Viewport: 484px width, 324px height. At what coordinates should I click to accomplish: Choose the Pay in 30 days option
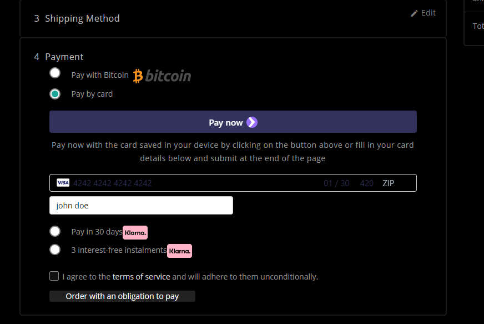[55, 231]
